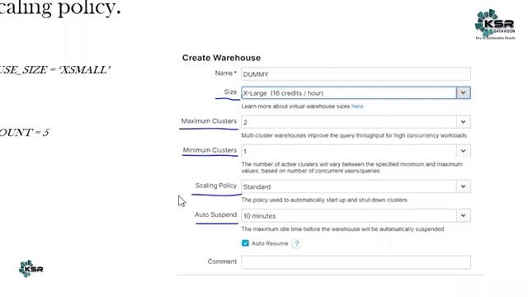Click the KSR Datavizon logo at top right
The height and width of the screenshot is (297, 528).
pos(495,24)
